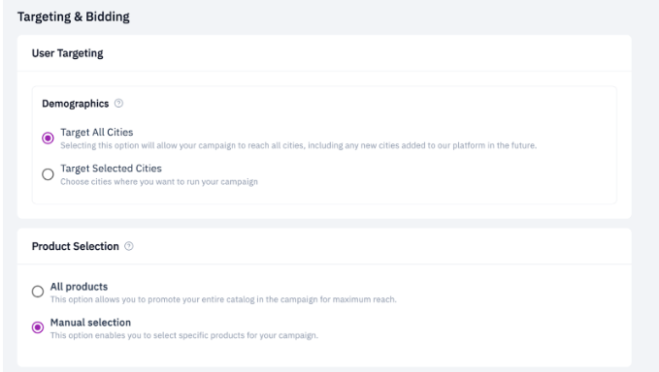Click the 'Target All Cities' label text

pos(97,132)
